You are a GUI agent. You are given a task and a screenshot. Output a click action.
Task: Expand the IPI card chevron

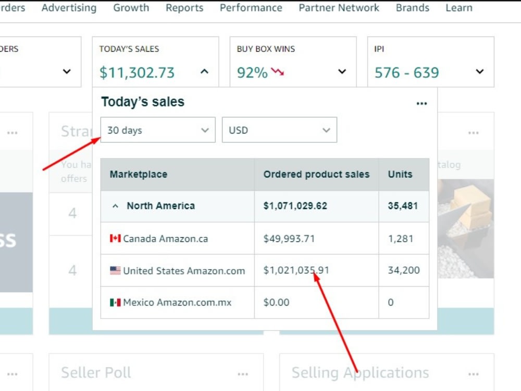click(479, 71)
